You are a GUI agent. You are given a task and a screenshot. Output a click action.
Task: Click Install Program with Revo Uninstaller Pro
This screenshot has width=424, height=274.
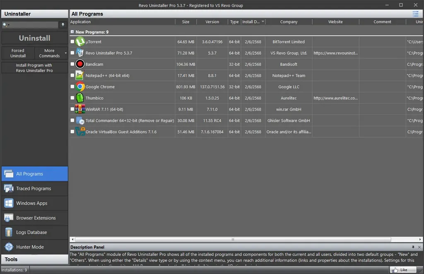pyautogui.click(x=35, y=68)
